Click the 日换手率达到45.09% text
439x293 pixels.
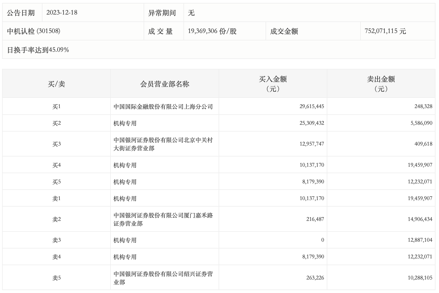(38, 50)
